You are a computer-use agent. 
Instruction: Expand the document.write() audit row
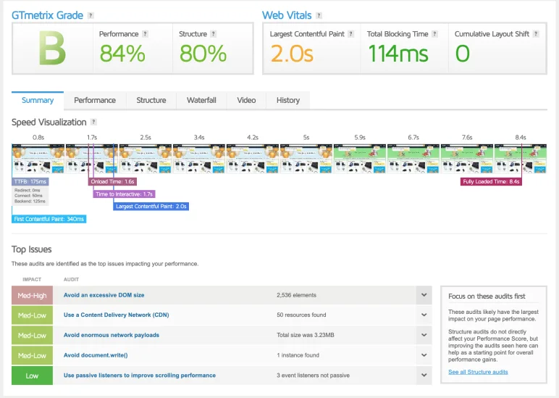click(424, 355)
